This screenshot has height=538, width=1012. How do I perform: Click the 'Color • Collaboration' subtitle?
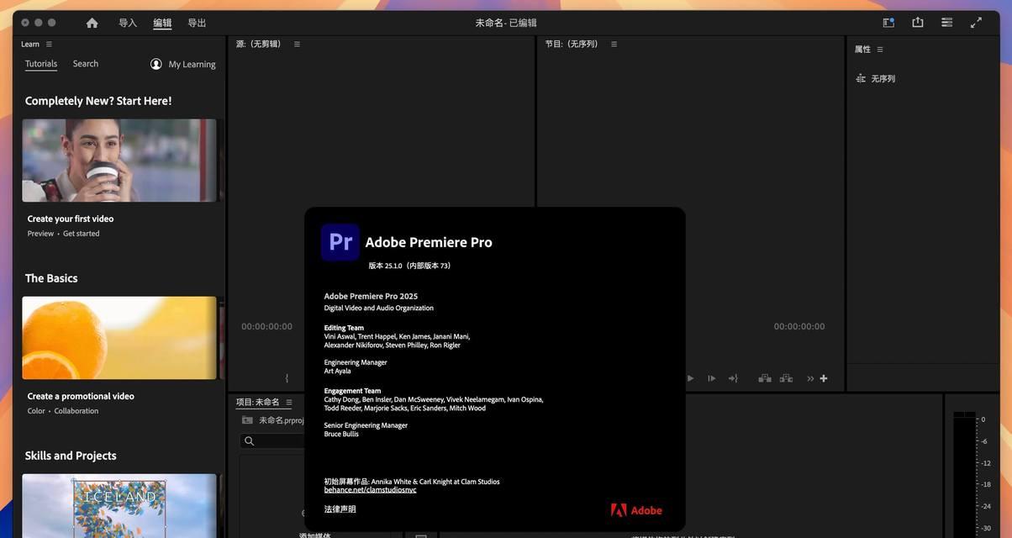[x=63, y=411]
